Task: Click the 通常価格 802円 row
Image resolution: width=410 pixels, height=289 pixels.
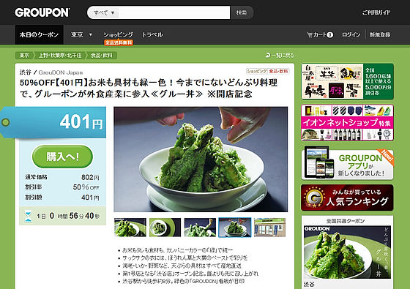Action: point(62,177)
